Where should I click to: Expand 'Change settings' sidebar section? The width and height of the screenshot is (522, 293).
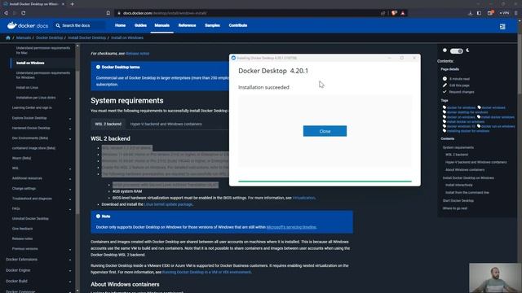(70, 189)
